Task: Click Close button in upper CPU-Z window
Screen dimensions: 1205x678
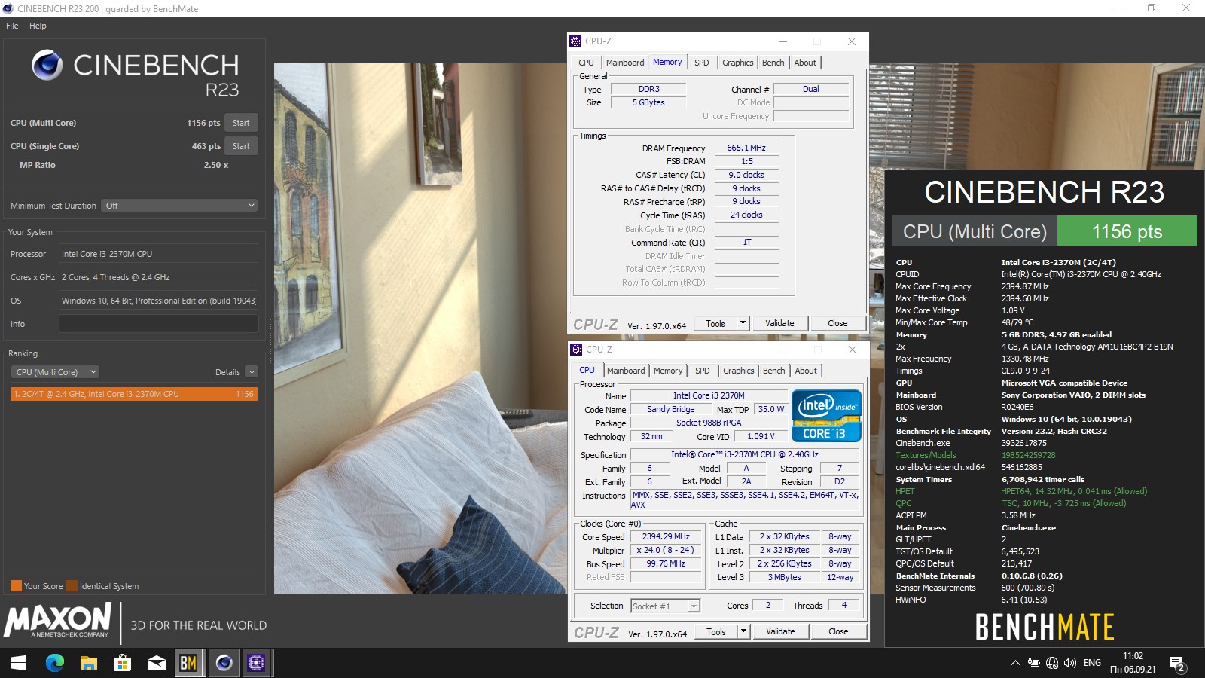Action: (837, 324)
